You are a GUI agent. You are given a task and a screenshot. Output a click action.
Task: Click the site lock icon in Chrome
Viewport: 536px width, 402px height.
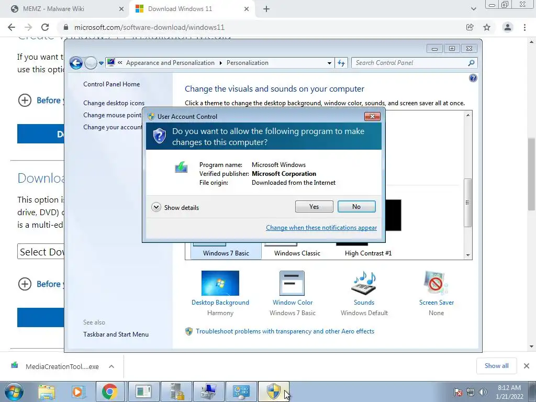(66, 27)
